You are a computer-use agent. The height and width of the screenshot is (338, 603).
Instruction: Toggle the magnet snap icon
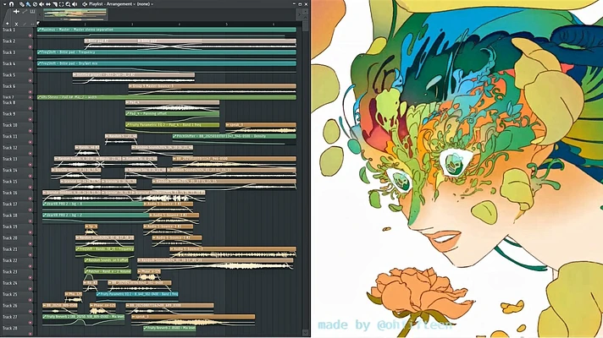11,4
